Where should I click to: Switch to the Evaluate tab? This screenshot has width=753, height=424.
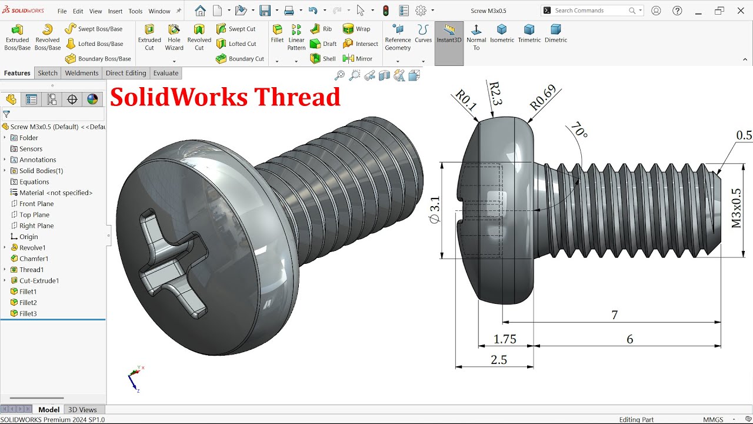click(166, 73)
